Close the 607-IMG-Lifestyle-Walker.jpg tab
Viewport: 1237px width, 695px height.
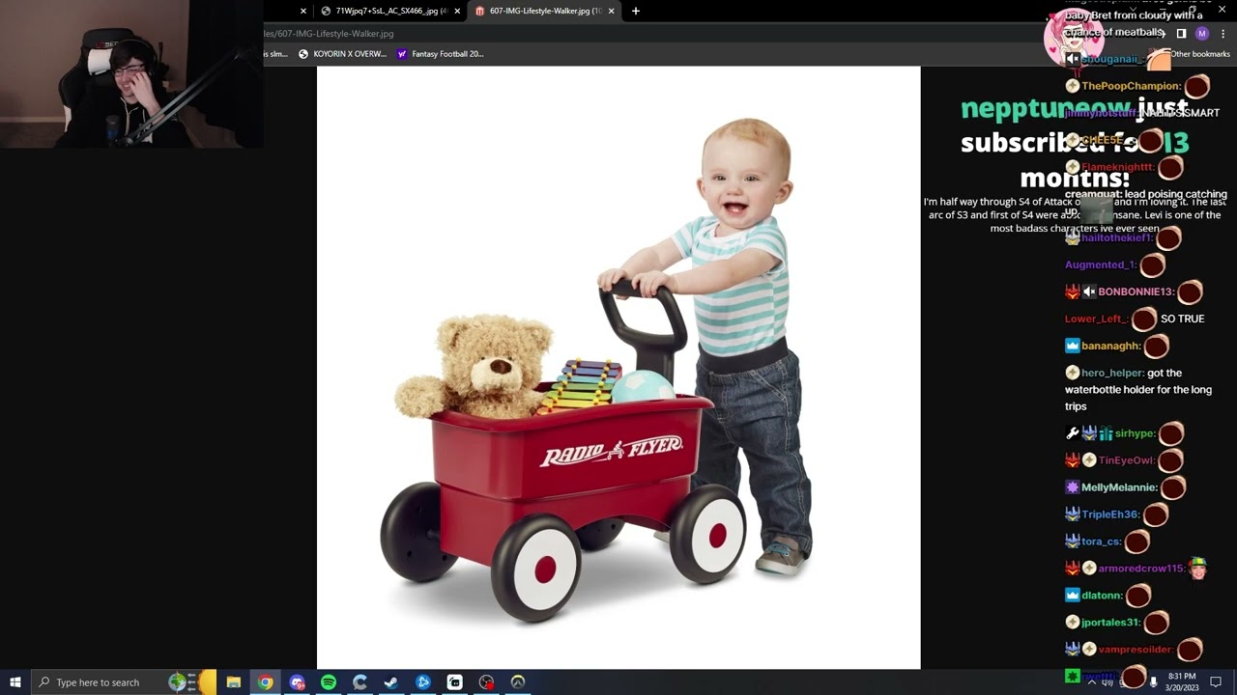tap(611, 11)
